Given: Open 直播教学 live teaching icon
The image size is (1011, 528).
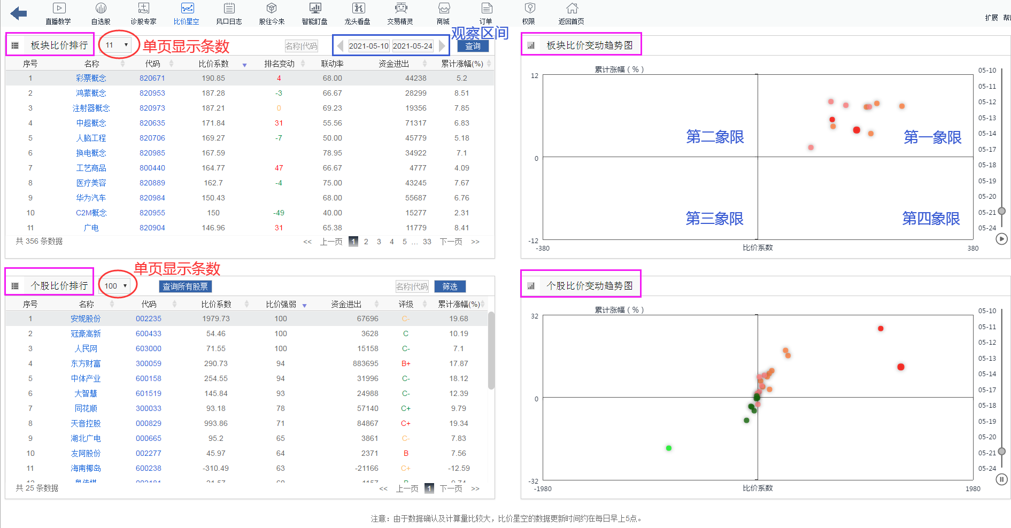Looking at the screenshot, I should [59, 9].
